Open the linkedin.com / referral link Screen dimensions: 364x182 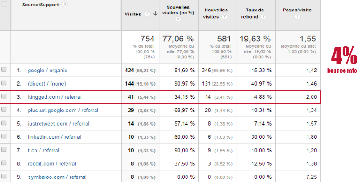[x=55, y=137]
